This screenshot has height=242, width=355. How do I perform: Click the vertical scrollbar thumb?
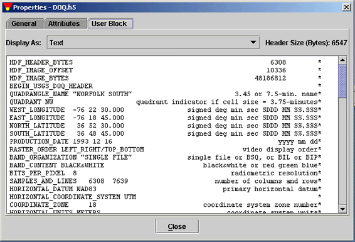[342, 82]
